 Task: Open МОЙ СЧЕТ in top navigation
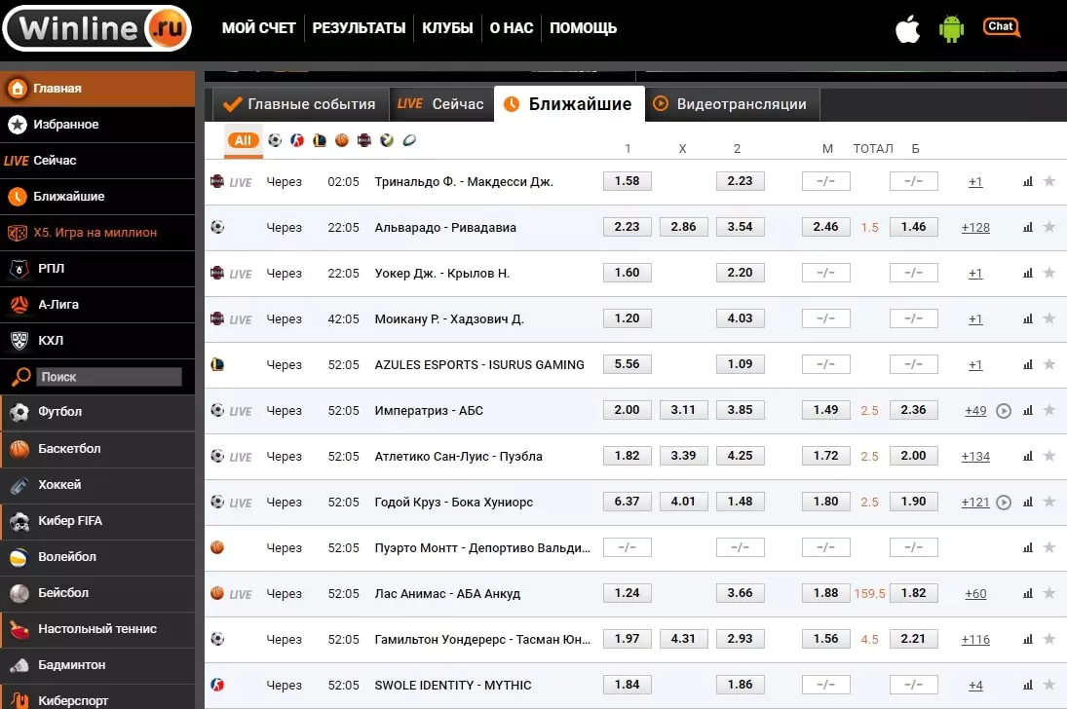click(x=258, y=28)
